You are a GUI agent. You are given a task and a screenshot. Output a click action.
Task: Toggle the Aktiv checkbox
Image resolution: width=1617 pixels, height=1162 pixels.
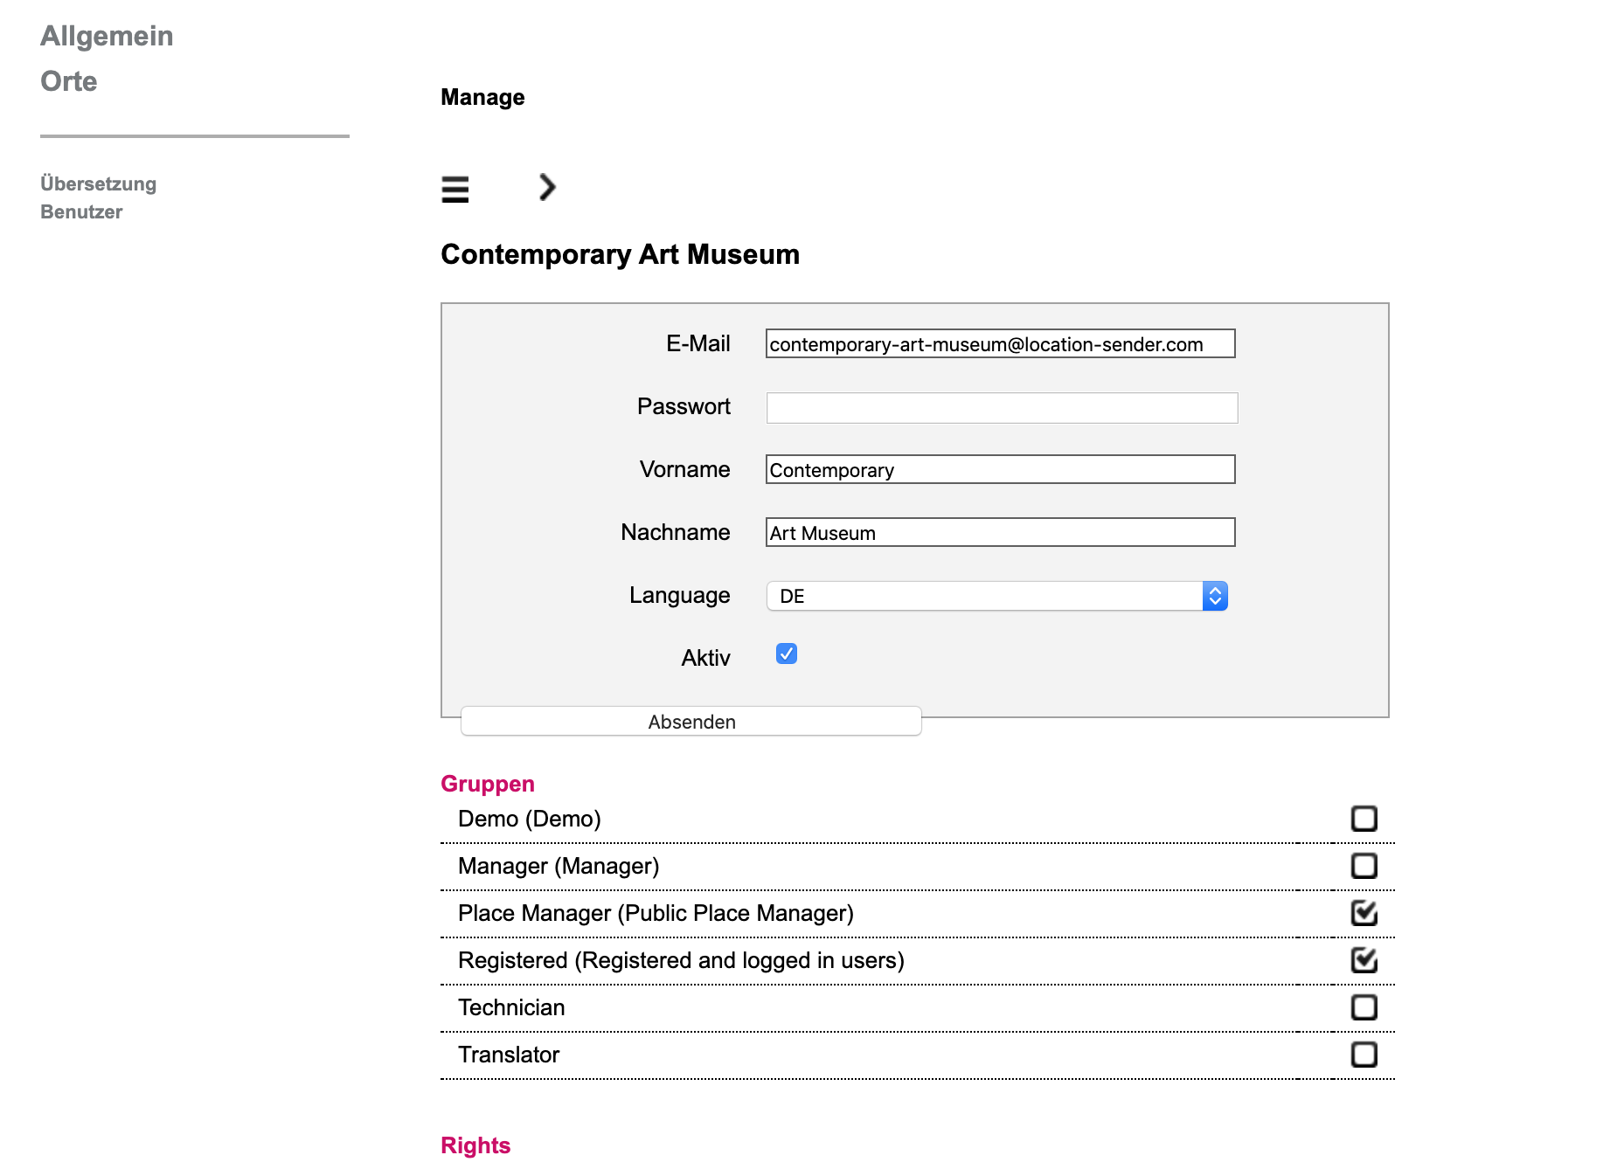(786, 654)
